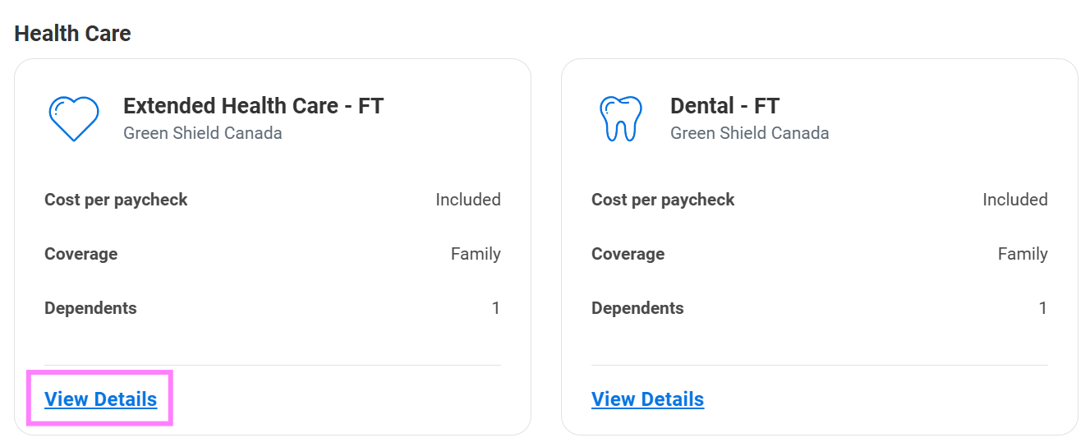
Task: Open View Details for Extended Health Care
Action: tap(100, 399)
